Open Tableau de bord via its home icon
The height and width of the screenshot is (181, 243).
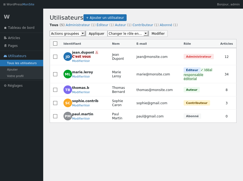point(5,28)
